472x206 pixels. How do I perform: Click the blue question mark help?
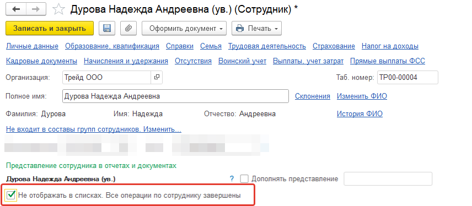click(x=232, y=179)
